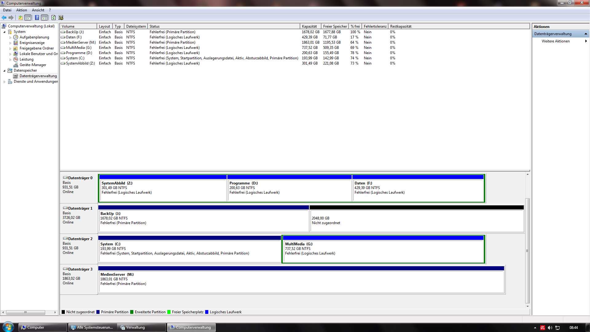The height and width of the screenshot is (332, 590).
Task: Toggle the action pane toolbar icon
Action: click(x=45, y=18)
